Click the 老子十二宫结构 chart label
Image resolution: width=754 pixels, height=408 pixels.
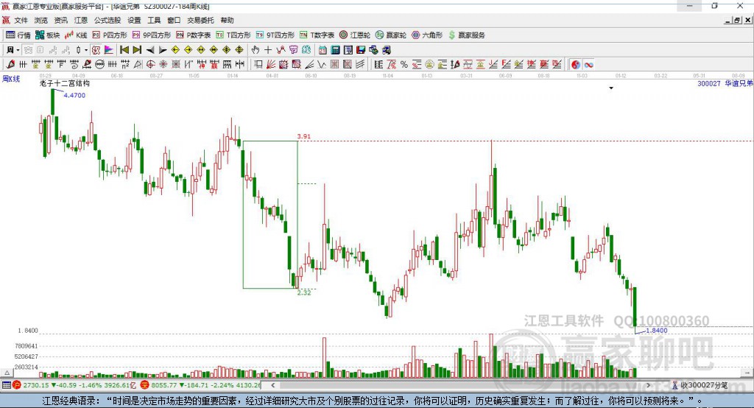(x=65, y=83)
